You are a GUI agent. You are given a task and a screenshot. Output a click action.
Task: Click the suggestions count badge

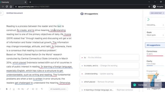[x=82, y=14]
